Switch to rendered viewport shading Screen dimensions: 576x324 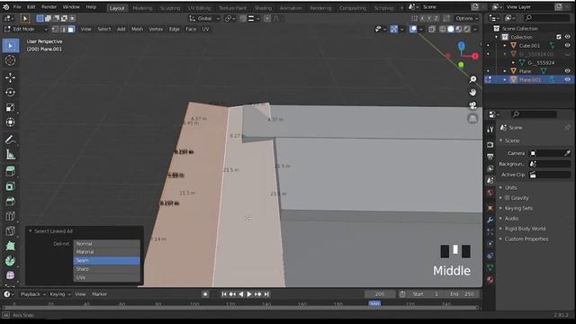click(467, 29)
